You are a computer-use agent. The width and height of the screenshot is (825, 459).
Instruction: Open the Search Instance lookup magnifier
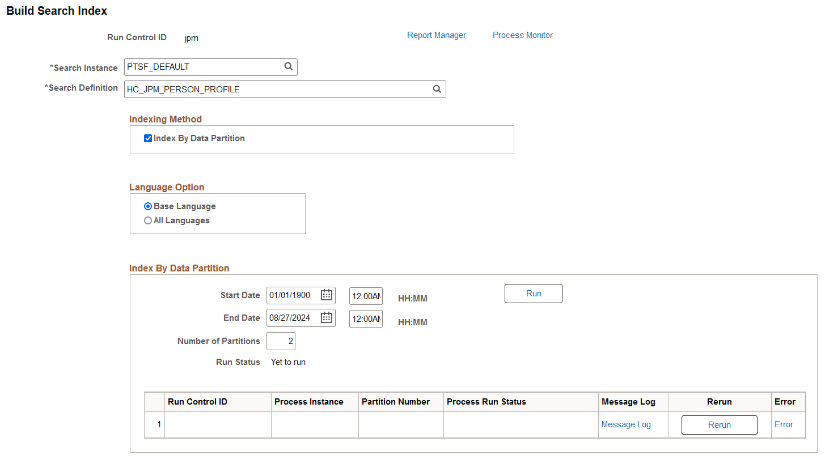[289, 67]
